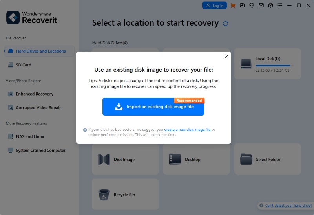
Task: Select the Desktop location card
Action: [196, 159]
